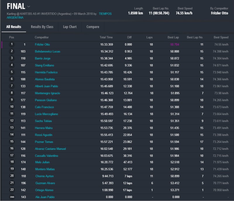Switch to the Results By Class tab
Image resolution: width=234 pixels, height=201 pixels.
[x=42, y=27]
